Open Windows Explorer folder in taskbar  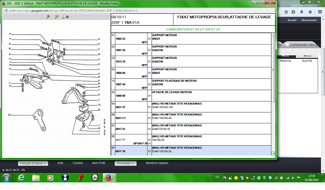pyautogui.click(x=36, y=178)
